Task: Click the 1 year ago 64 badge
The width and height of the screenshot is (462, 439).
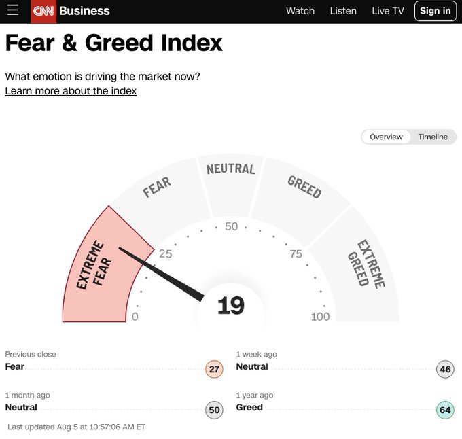Action: [x=445, y=410]
